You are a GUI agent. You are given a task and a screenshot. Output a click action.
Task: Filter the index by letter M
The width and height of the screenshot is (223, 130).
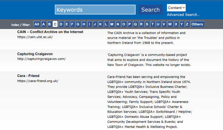coord(112,24)
